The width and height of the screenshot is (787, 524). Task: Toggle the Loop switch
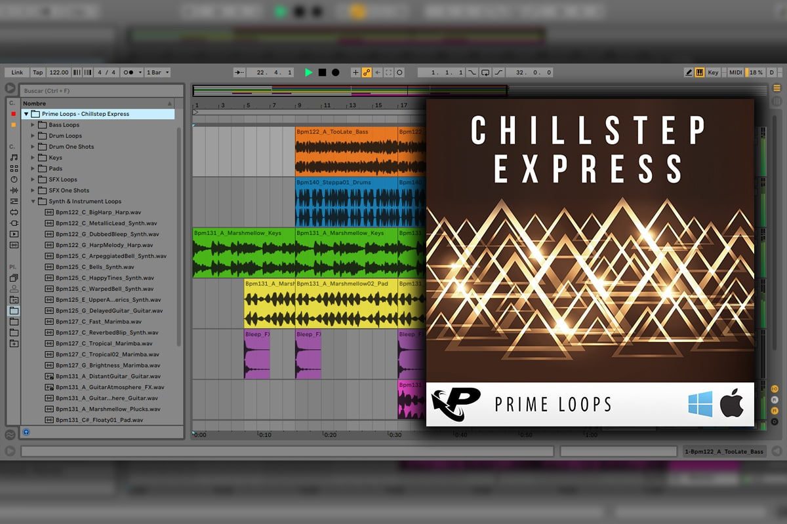(x=485, y=73)
